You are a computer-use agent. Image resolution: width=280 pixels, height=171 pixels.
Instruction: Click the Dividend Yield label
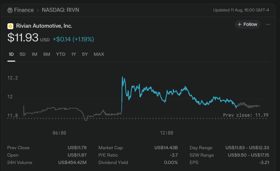pos(113,163)
